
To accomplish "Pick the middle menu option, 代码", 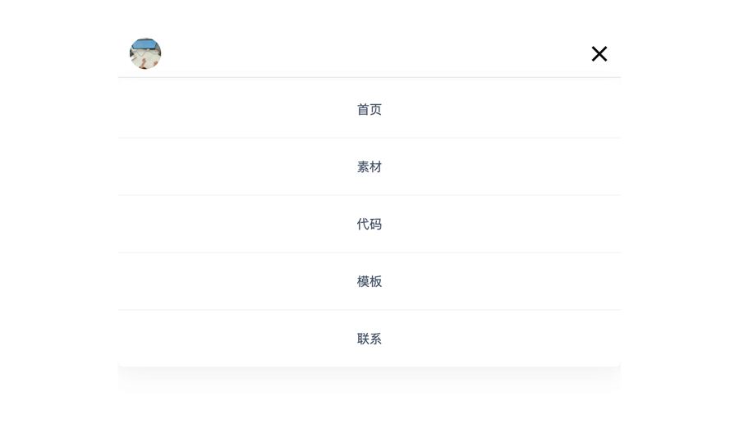I will [369, 224].
